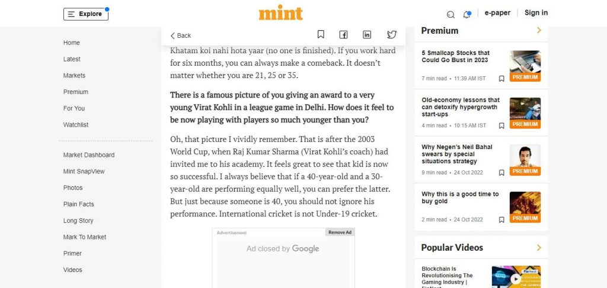Share article on LinkedIn
Image resolution: width=607 pixels, height=288 pixels.
[x=366, y=35]
